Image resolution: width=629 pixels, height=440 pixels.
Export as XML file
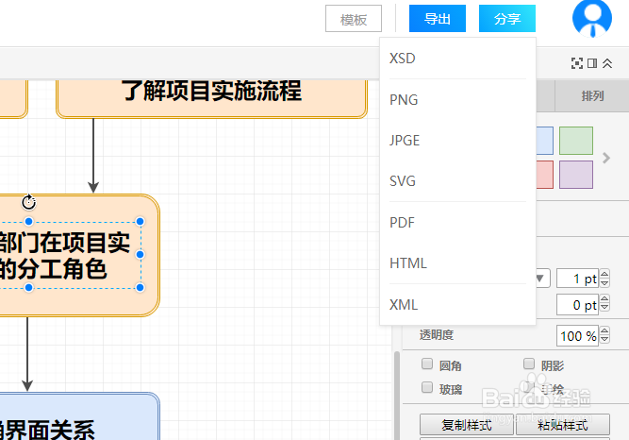click(457, 305)
